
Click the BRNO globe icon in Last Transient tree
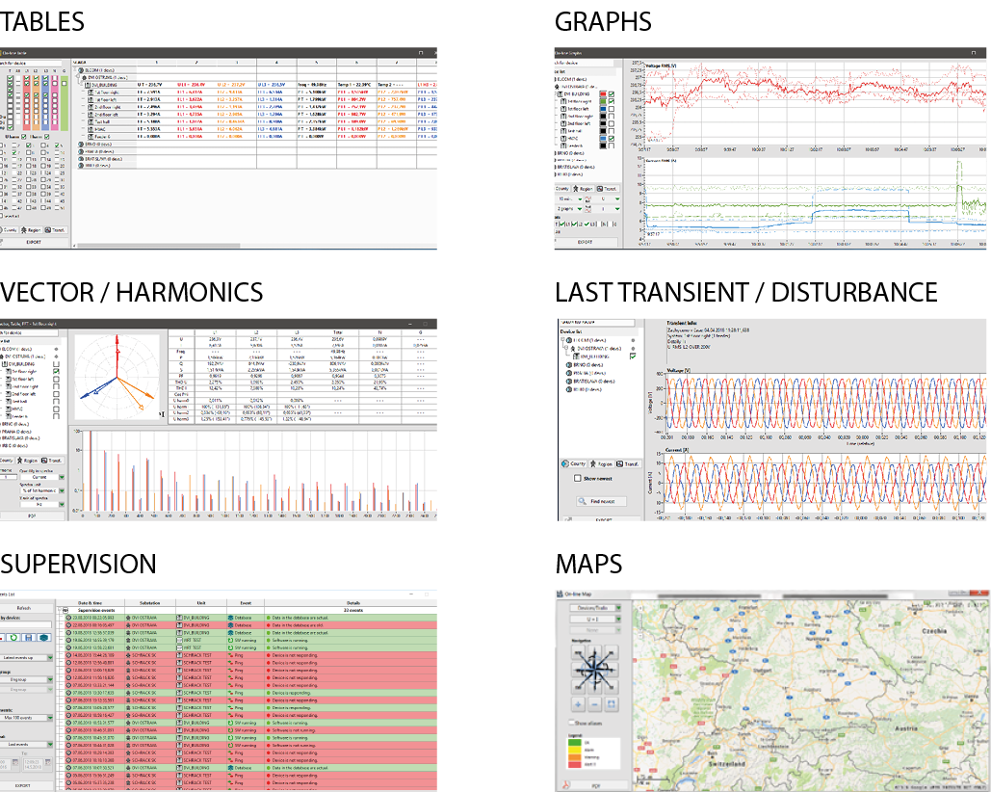[x=569, y=365]
